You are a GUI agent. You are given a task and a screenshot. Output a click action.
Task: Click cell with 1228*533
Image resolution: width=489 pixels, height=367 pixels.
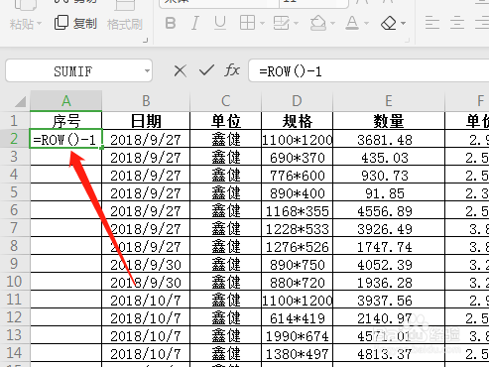tap(297, 228)
